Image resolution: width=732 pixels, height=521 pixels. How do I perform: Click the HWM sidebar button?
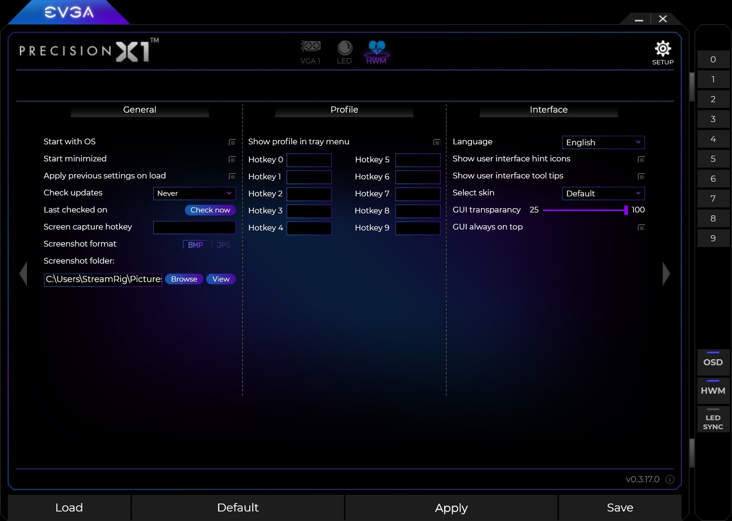(713, 391)
